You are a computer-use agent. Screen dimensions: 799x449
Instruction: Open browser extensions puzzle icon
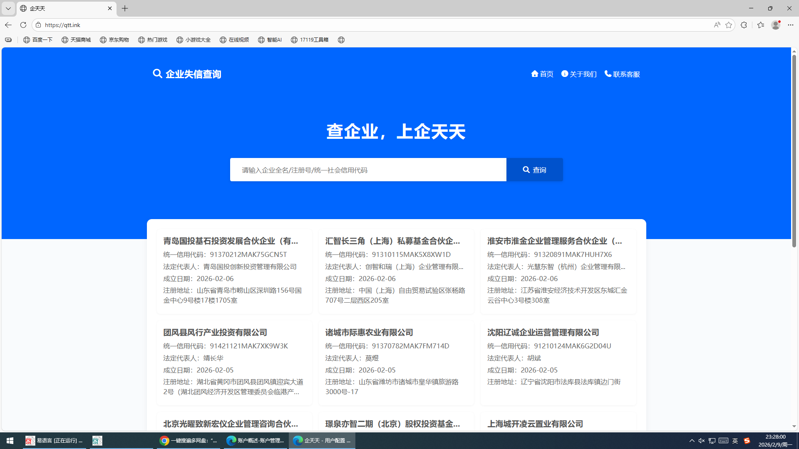click(744, 25)
